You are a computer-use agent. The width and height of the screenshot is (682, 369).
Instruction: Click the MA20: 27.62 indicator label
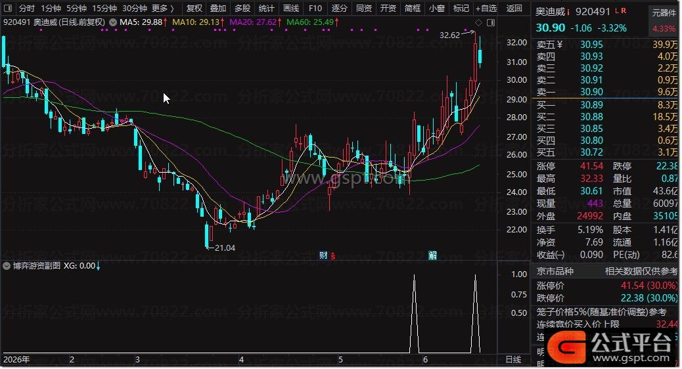pyautogui.click(x=253, y=22)
